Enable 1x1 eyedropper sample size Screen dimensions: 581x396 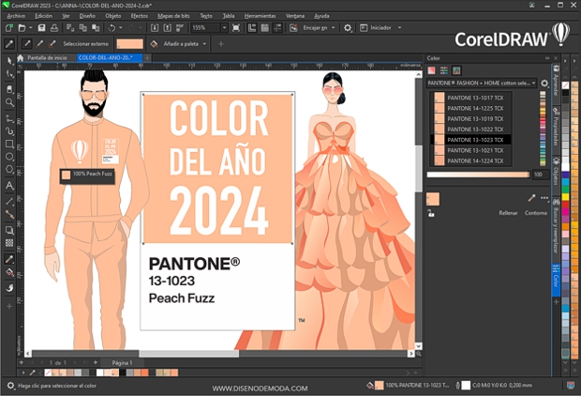pyautogui.click(x=26, y=44)
